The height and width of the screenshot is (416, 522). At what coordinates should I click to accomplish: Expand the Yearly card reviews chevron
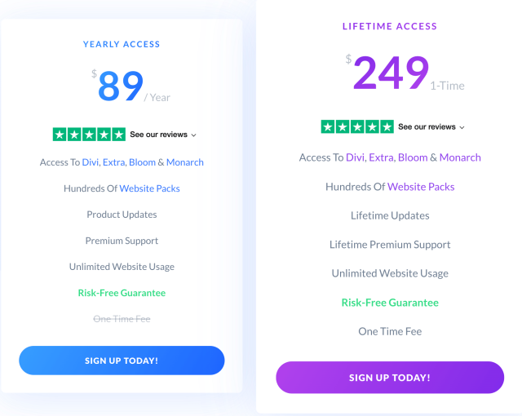pyautogui.click(x=194, y=135)
